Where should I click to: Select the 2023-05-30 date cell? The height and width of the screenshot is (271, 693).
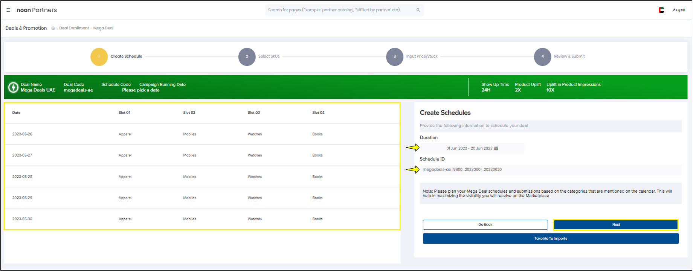(x=22, y=219)
